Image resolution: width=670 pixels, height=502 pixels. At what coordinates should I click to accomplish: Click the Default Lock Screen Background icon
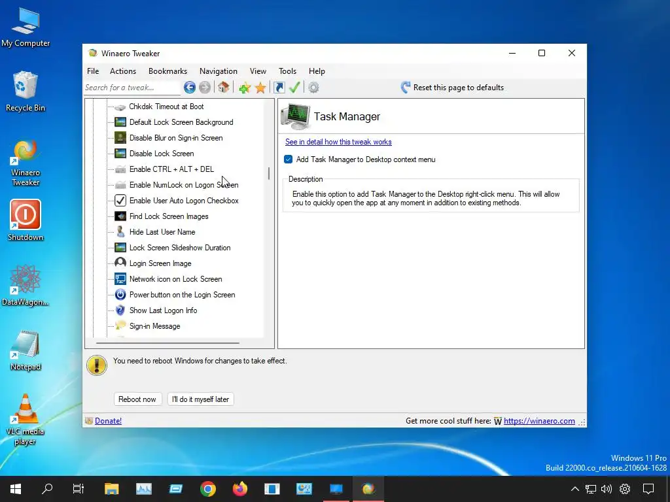120,122
